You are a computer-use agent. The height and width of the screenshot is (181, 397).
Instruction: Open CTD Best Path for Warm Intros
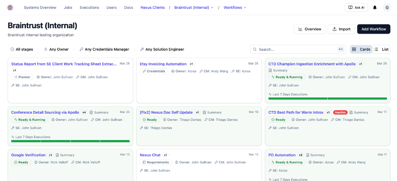click(x=296, y=113)
